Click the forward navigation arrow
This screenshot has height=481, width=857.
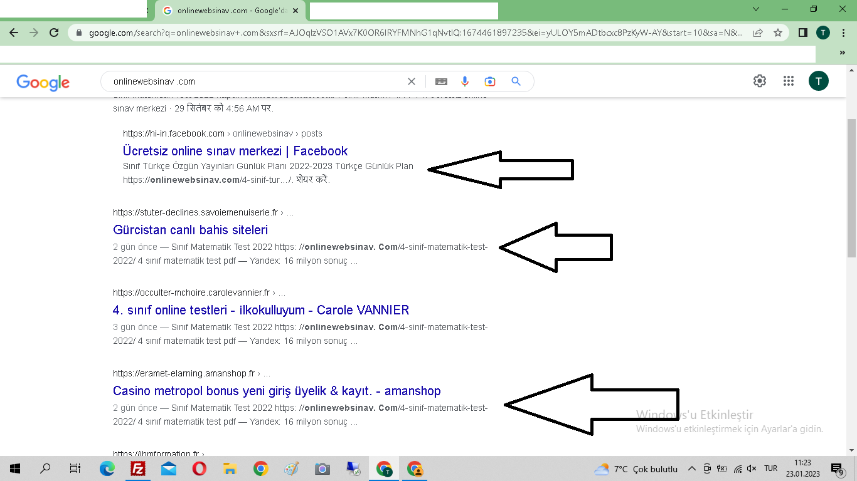point(34,33)
